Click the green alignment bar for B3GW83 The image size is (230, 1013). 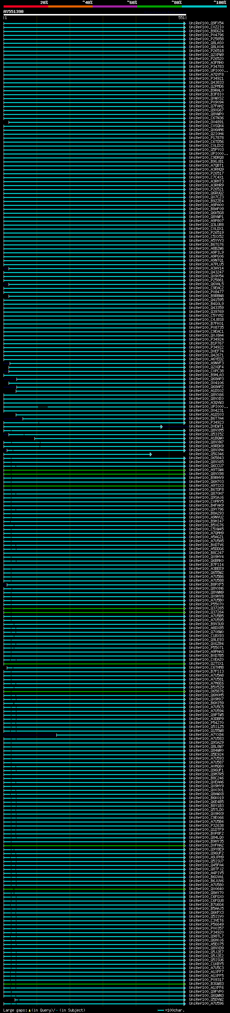pyautogui.click(x=95, y=984)
